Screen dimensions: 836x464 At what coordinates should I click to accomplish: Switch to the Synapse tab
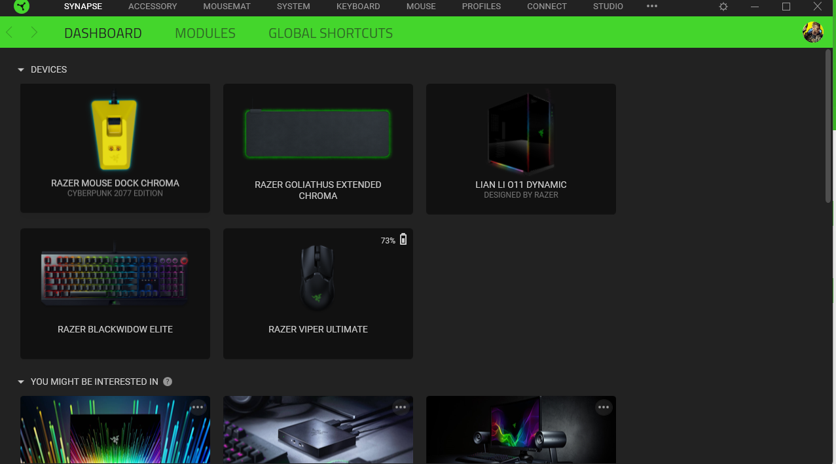point(82,7)
